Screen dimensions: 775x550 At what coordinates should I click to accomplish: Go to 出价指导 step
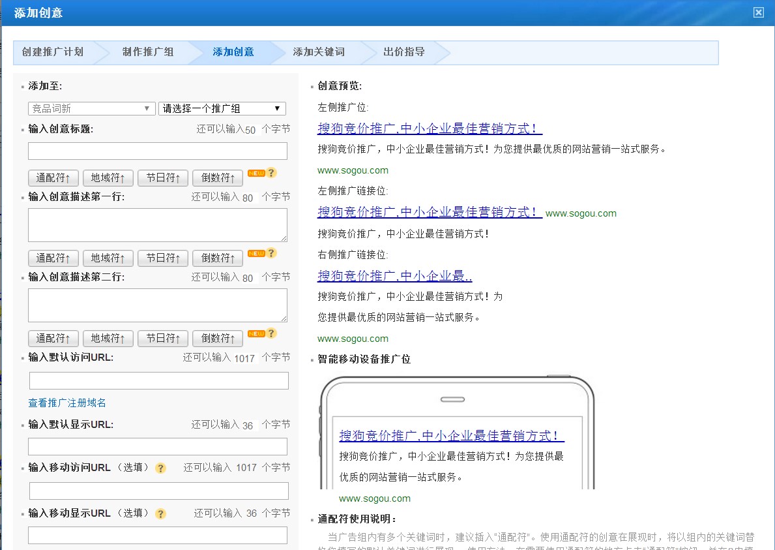point(404,52)
